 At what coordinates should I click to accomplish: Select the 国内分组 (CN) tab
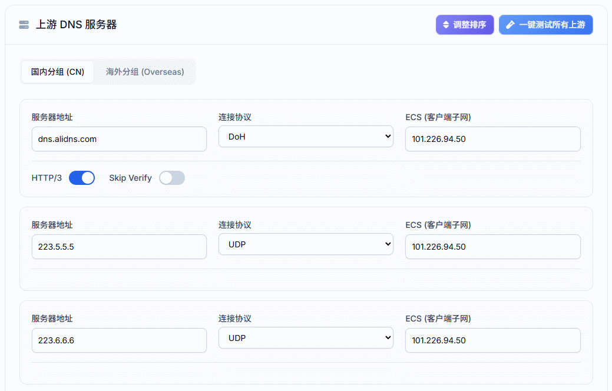pyautogui.click(x=58, y=72)
